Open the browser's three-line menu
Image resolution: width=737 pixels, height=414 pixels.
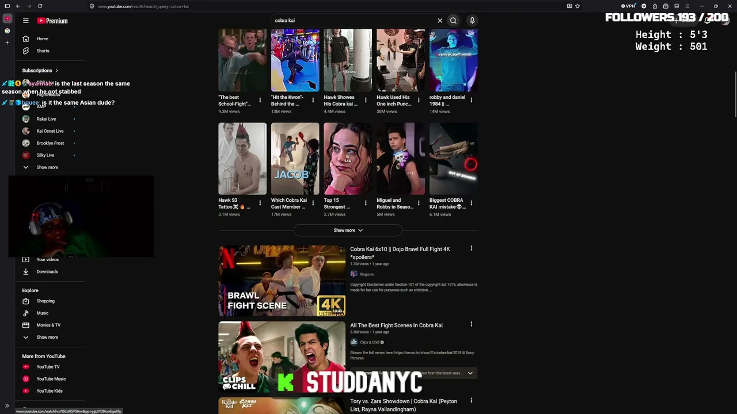pos(687,6)
